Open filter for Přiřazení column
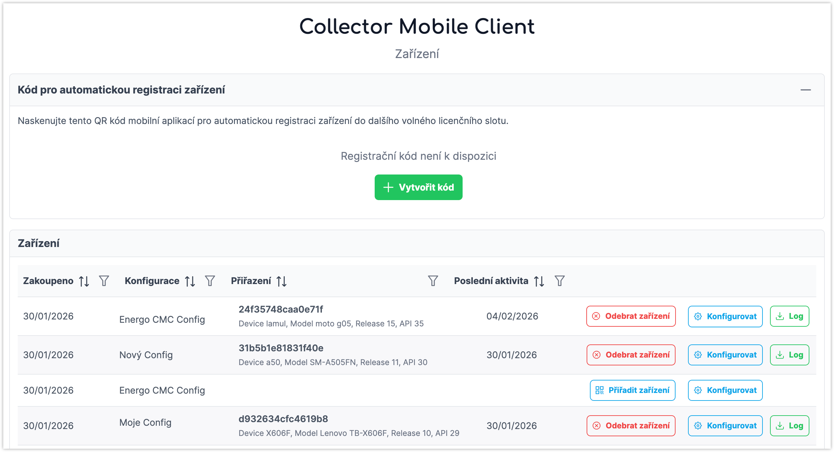This screenshot has height=452, width=834. [x=433, y=281]
